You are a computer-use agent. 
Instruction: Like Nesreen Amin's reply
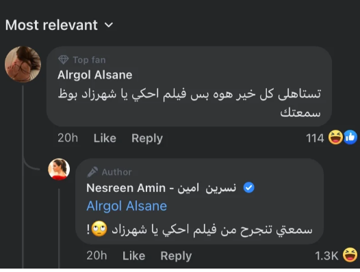134,256
